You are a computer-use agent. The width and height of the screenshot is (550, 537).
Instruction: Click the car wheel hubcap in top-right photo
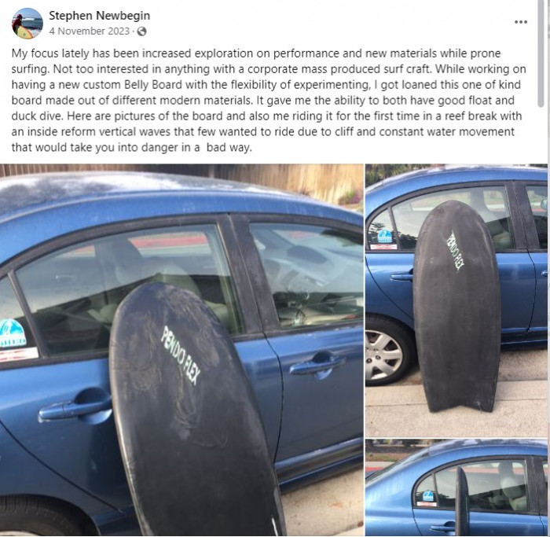(383, 355)
